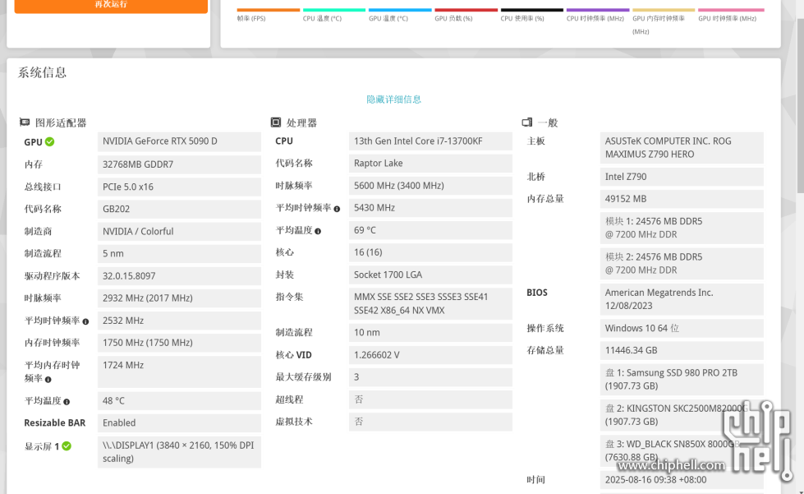
Task: Toggle the black CPU 使用率 legend swatch
Action: pyautogui.click(x=532, y=10)
